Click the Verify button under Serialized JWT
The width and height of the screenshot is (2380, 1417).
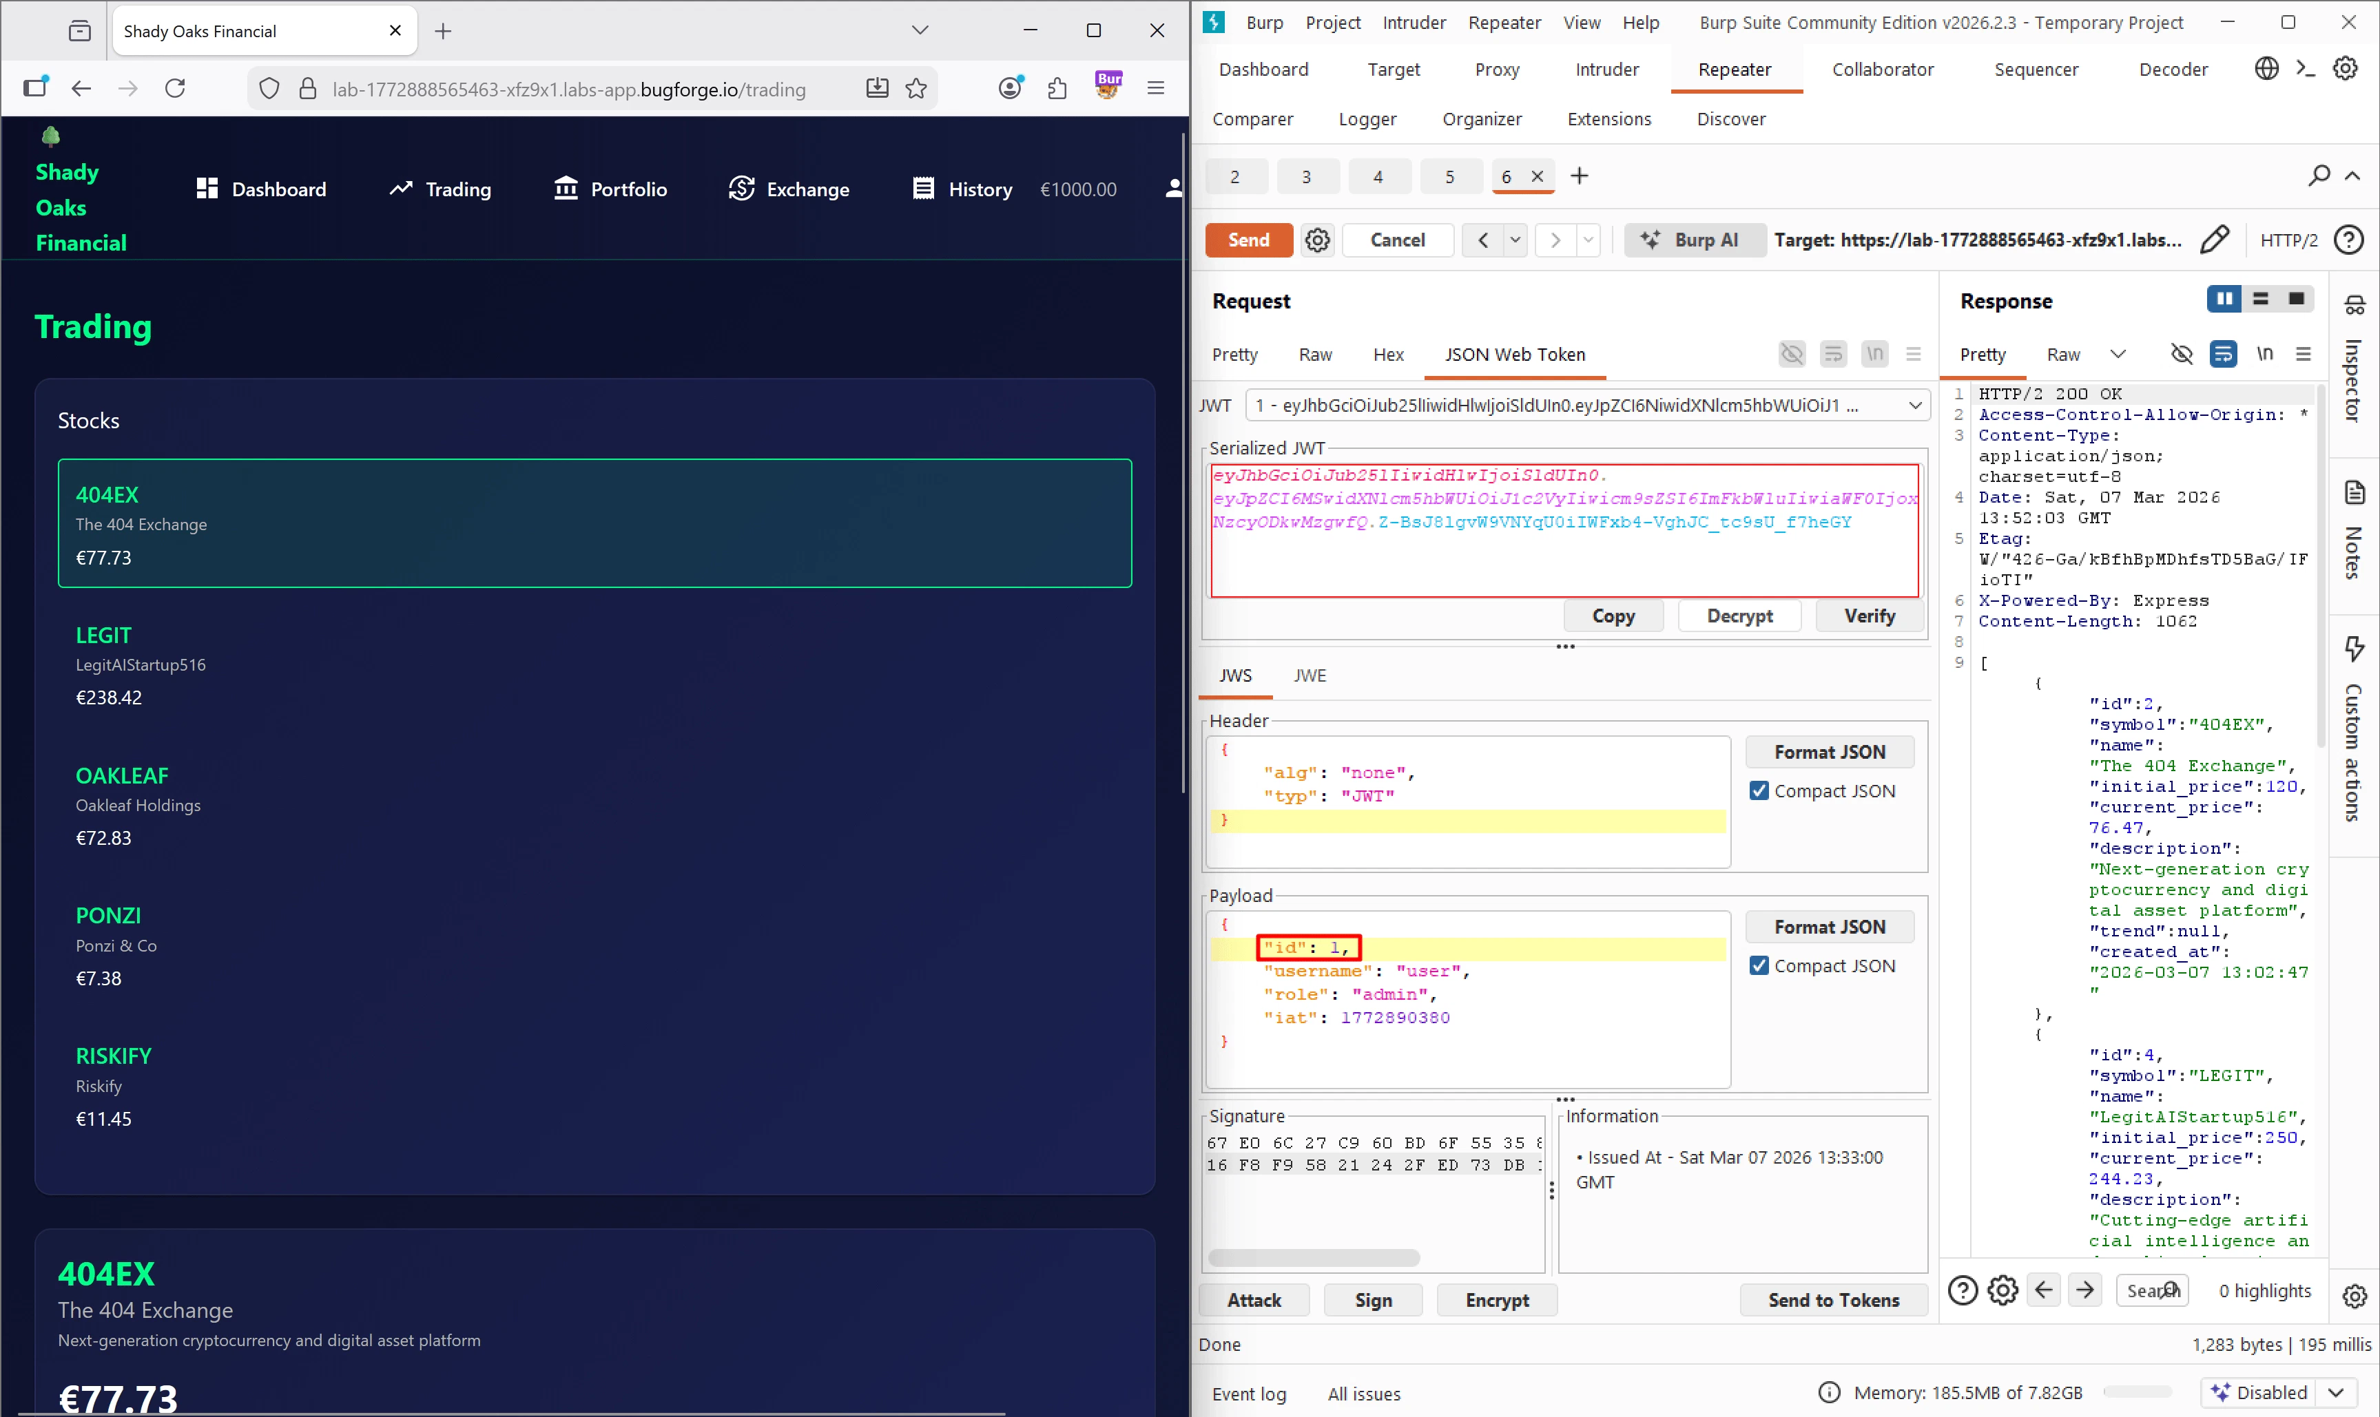tap(1869, 616)
